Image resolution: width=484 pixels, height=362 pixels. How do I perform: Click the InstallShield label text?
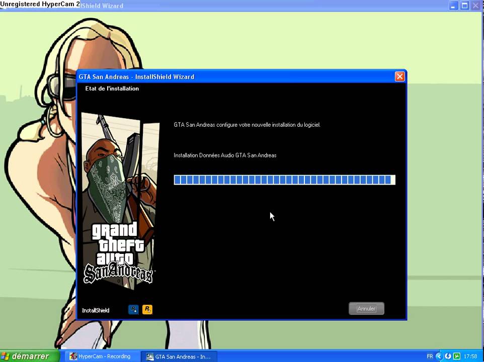pos(96,310)
